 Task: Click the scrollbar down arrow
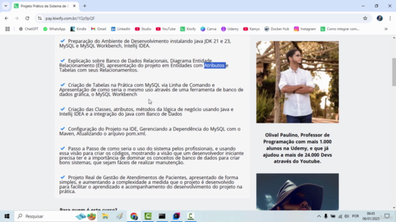click(394, 208)
